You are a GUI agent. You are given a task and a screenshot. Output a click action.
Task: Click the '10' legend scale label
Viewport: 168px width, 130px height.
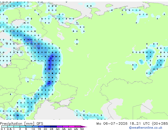[33, 129]
